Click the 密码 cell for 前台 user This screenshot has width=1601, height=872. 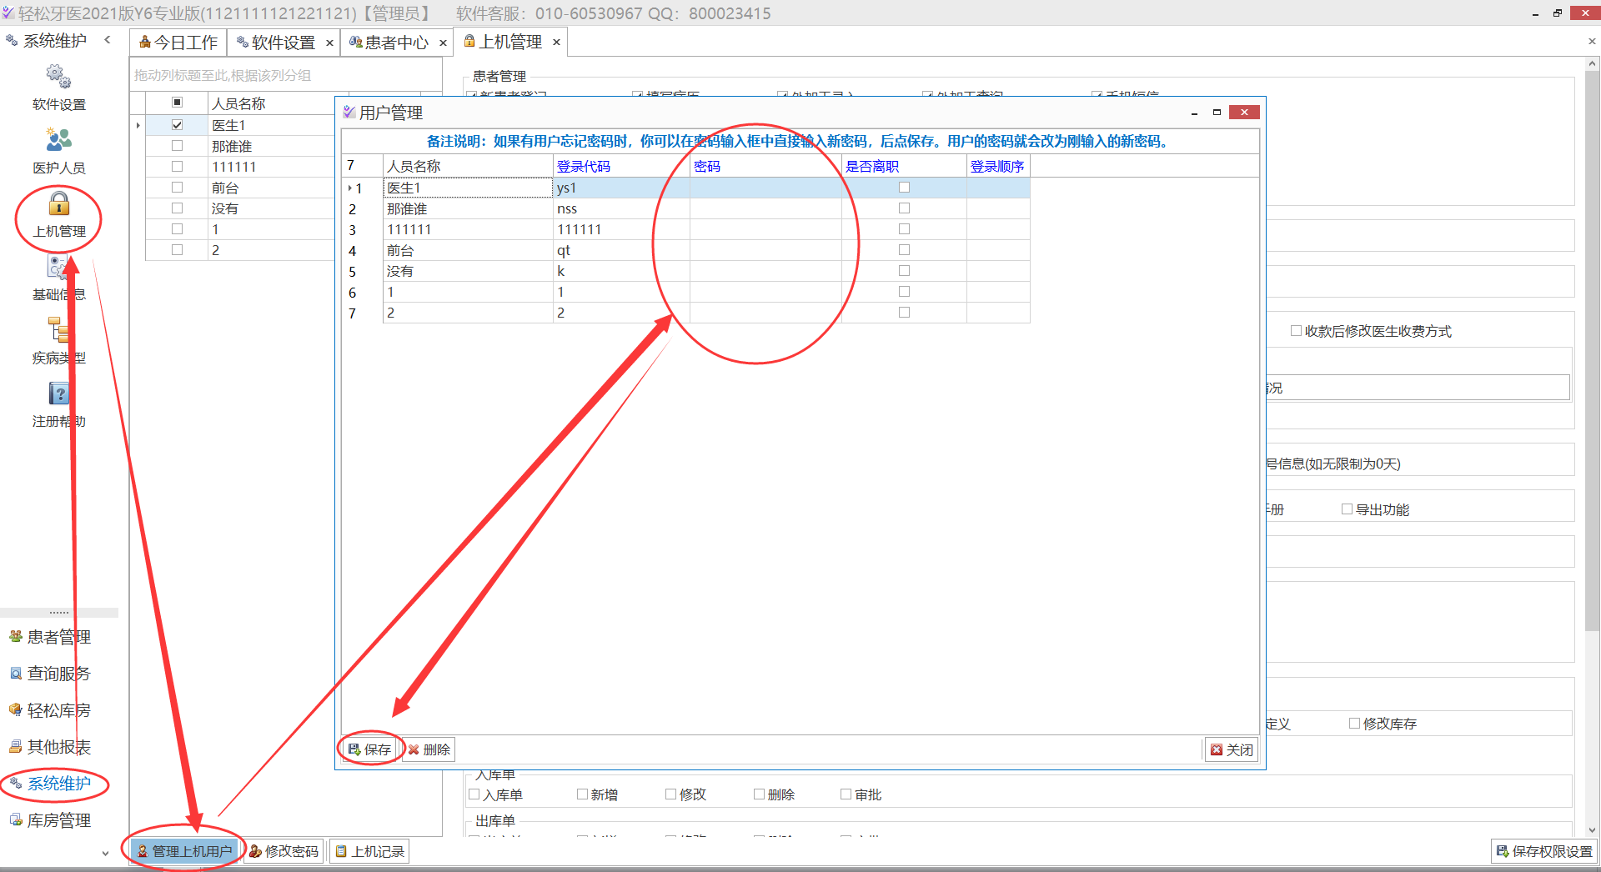click(765, 250)
